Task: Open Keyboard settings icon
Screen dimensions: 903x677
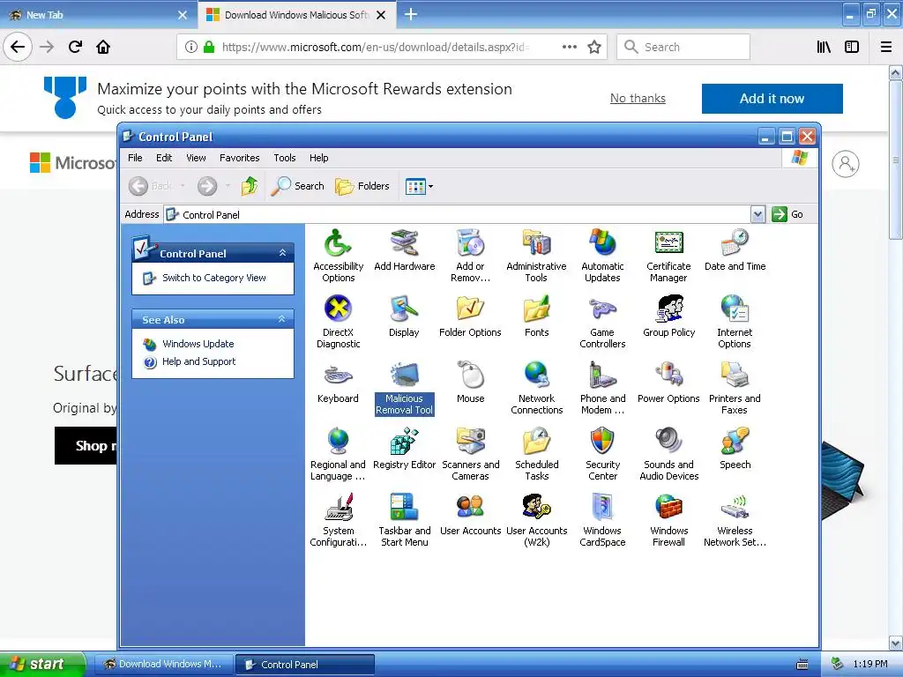Action: 338,383
